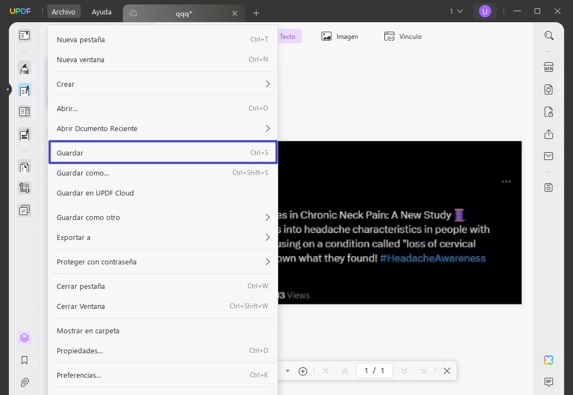Open the Attachments paperclip icon
The width and height of the screenshot is (573, 395).
(24, 382)
